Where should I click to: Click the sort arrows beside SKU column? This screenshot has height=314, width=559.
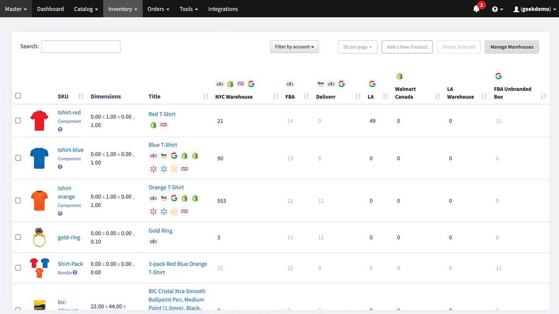click(x=81, y=96)
